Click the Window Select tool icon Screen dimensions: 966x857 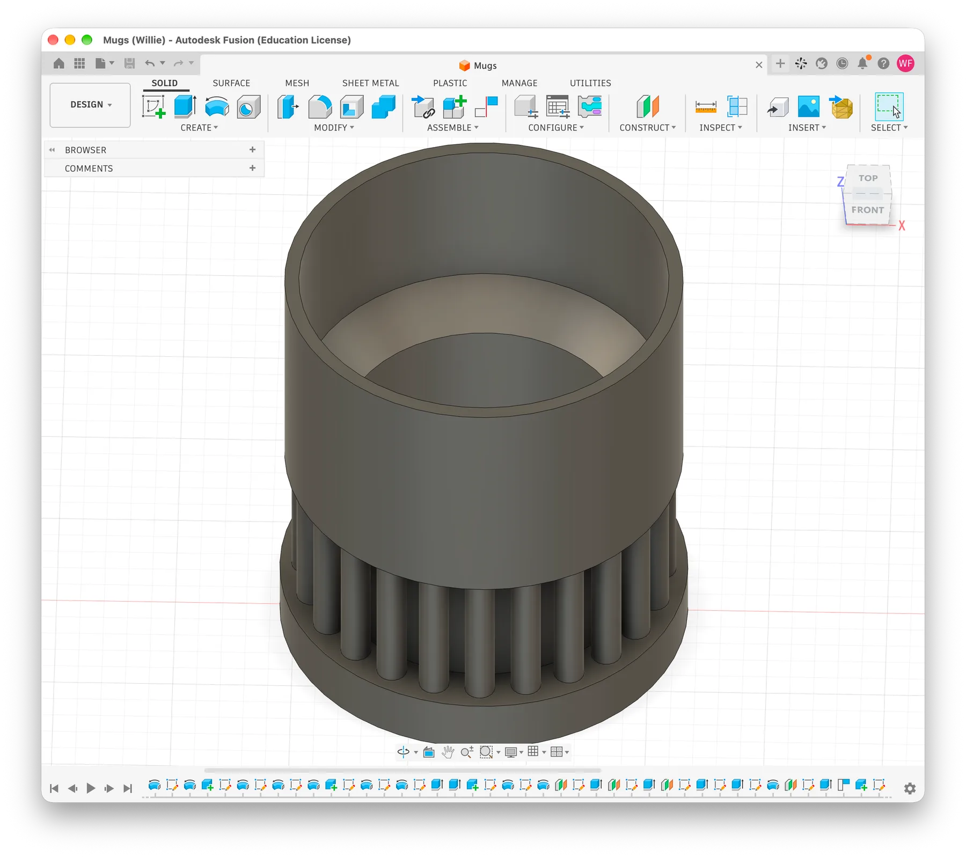[889, 106]
